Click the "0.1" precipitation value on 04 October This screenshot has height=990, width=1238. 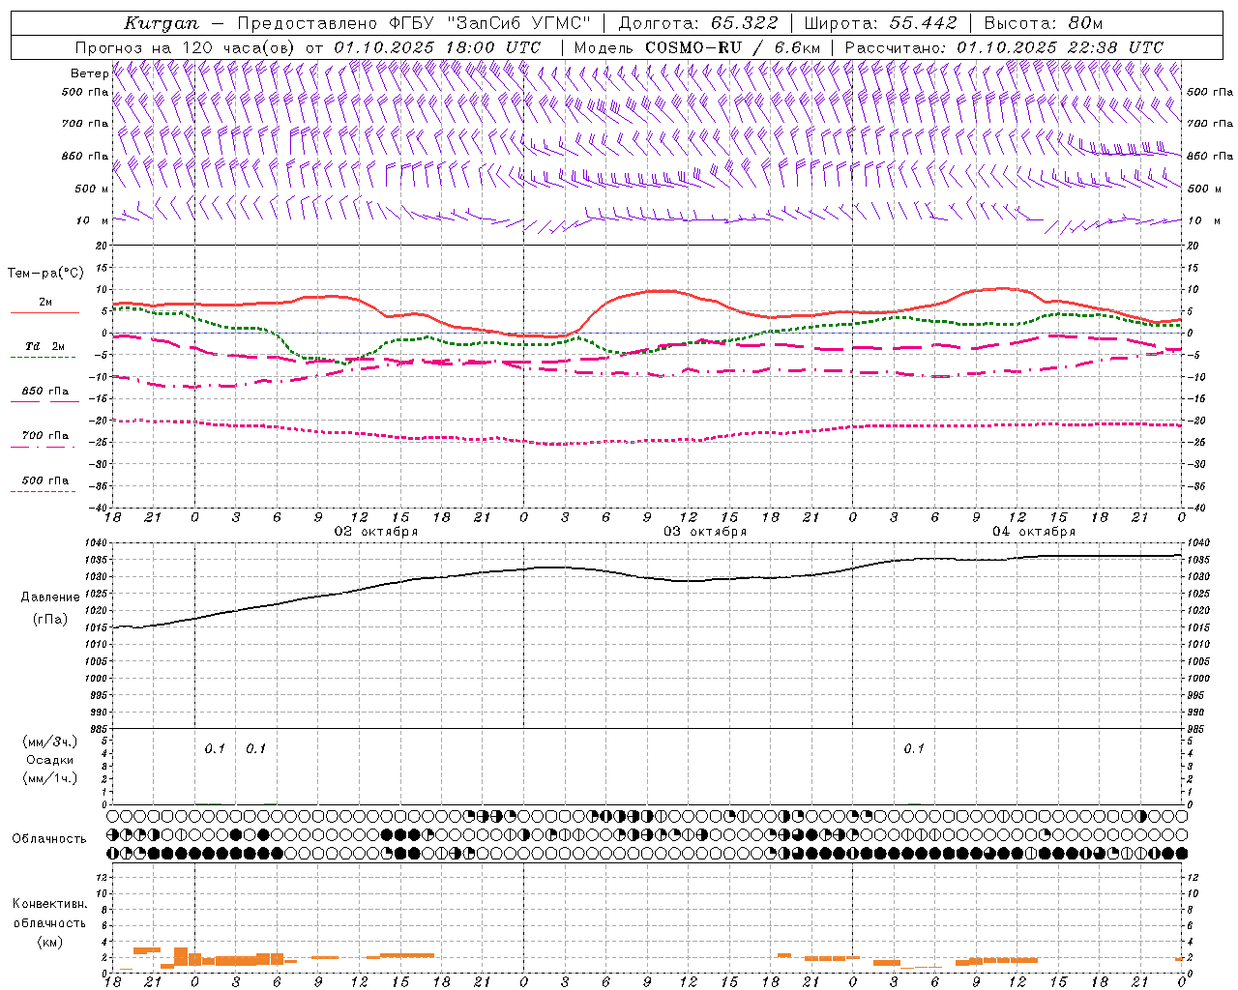pos(914,748)
